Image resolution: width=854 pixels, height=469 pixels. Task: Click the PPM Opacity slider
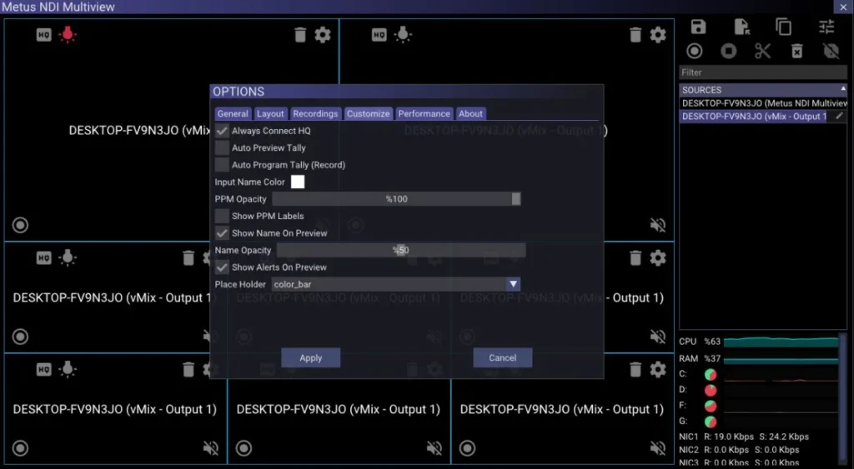pyautogui.click(x=396, y=199)
